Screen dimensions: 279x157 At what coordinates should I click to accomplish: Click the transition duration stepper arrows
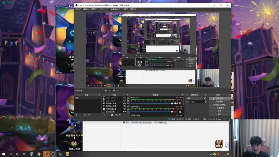206,102
